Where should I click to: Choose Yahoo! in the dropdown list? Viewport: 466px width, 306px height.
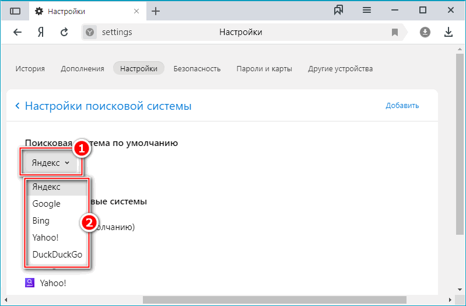click(57, 238)
